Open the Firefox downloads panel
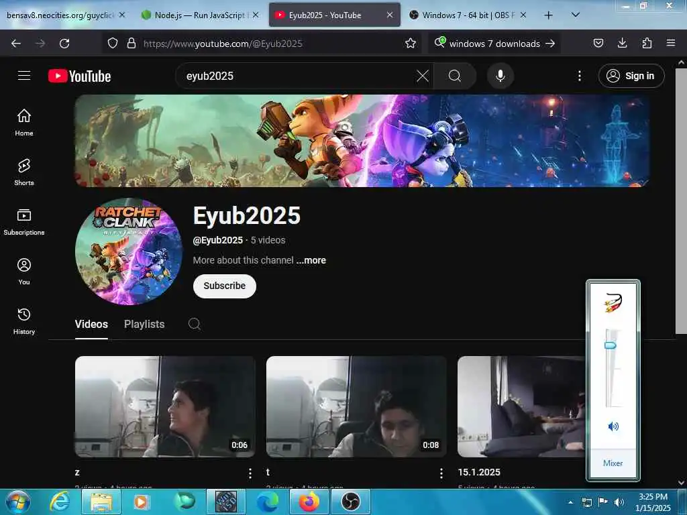687x515 pixels. tap(622, 43)
